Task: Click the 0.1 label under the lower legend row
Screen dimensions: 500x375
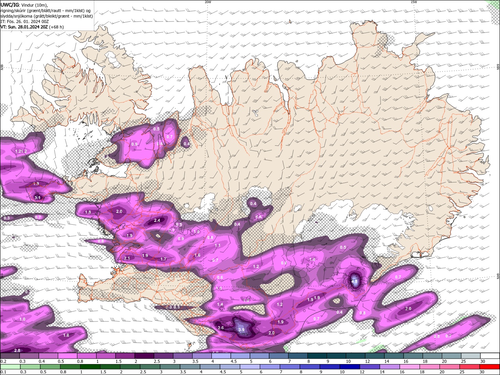Action: click(3, 372)
